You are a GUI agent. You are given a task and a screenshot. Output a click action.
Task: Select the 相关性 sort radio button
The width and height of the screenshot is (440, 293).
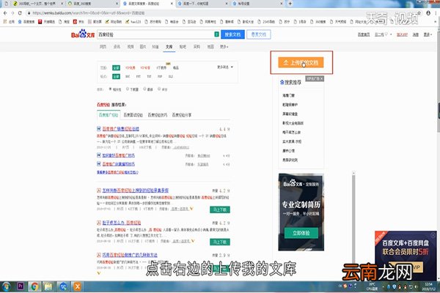[110, 89]
